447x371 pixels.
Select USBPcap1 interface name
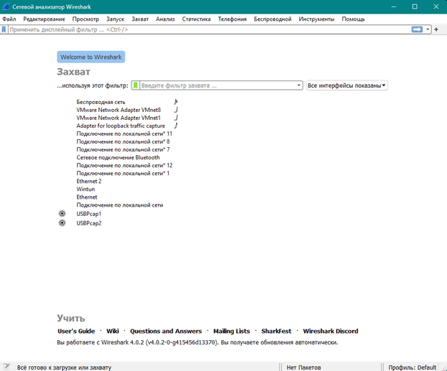pos(88,214)
